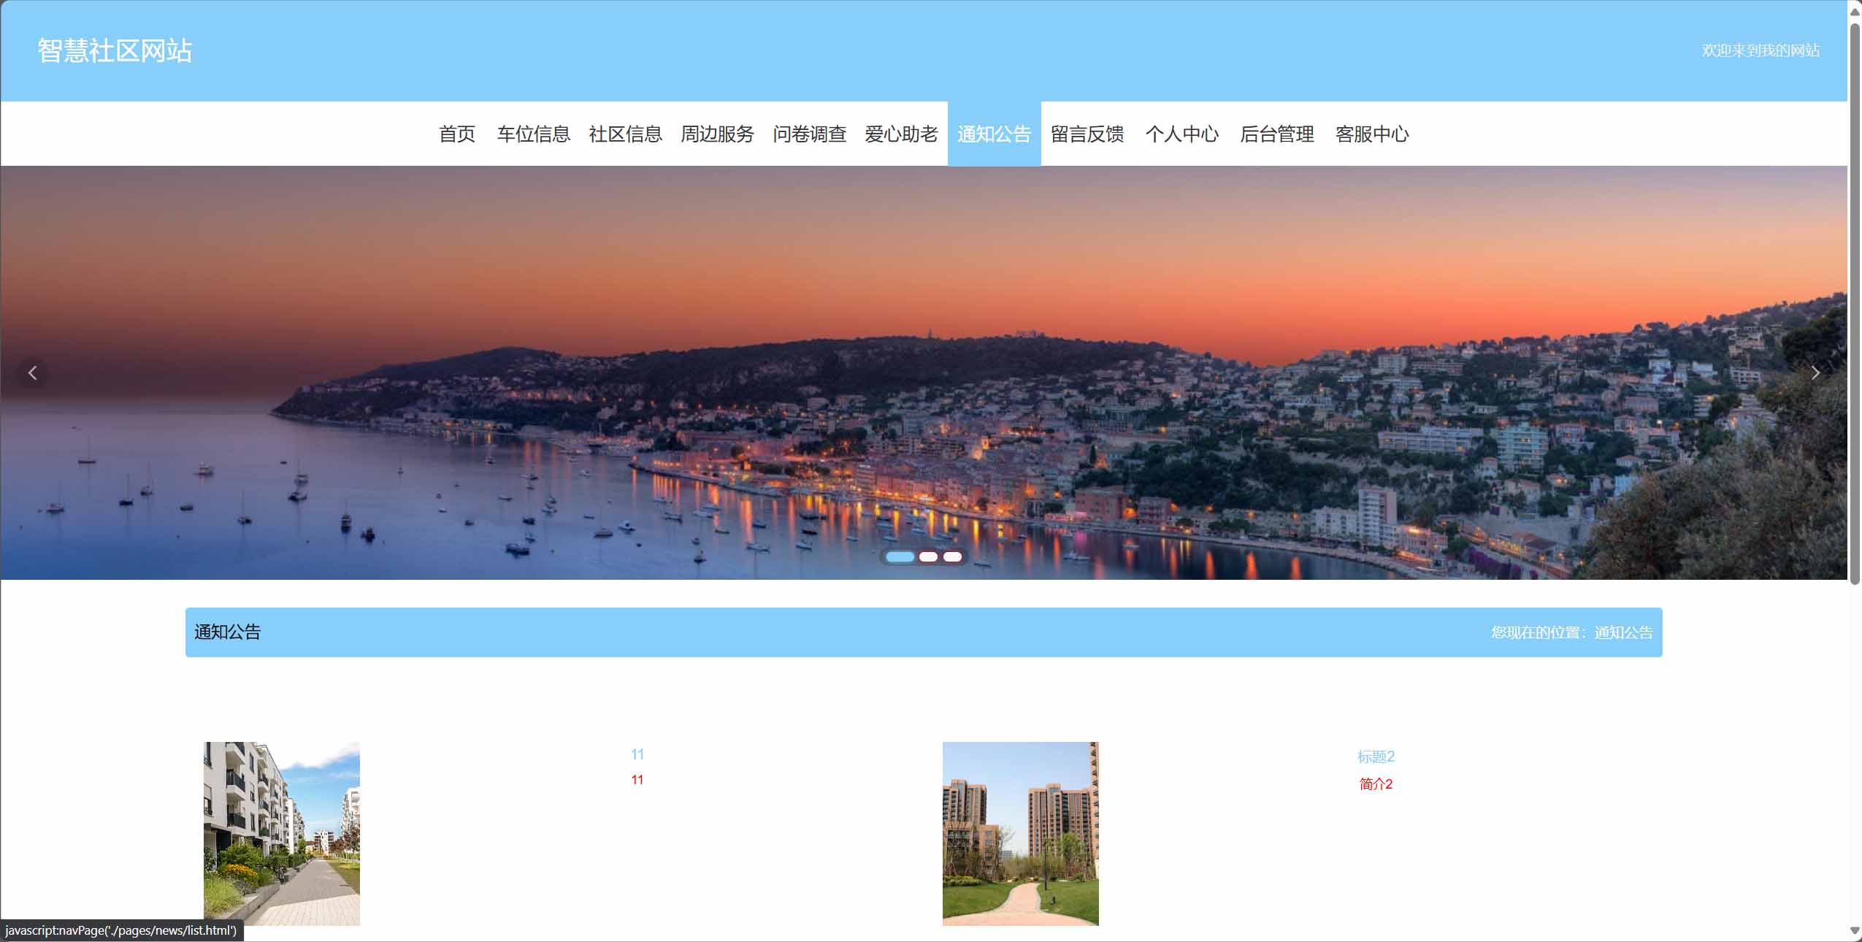Click the 通知公告 breadcrumb location link
The image size is (1862, 942).
[1623, 632]
